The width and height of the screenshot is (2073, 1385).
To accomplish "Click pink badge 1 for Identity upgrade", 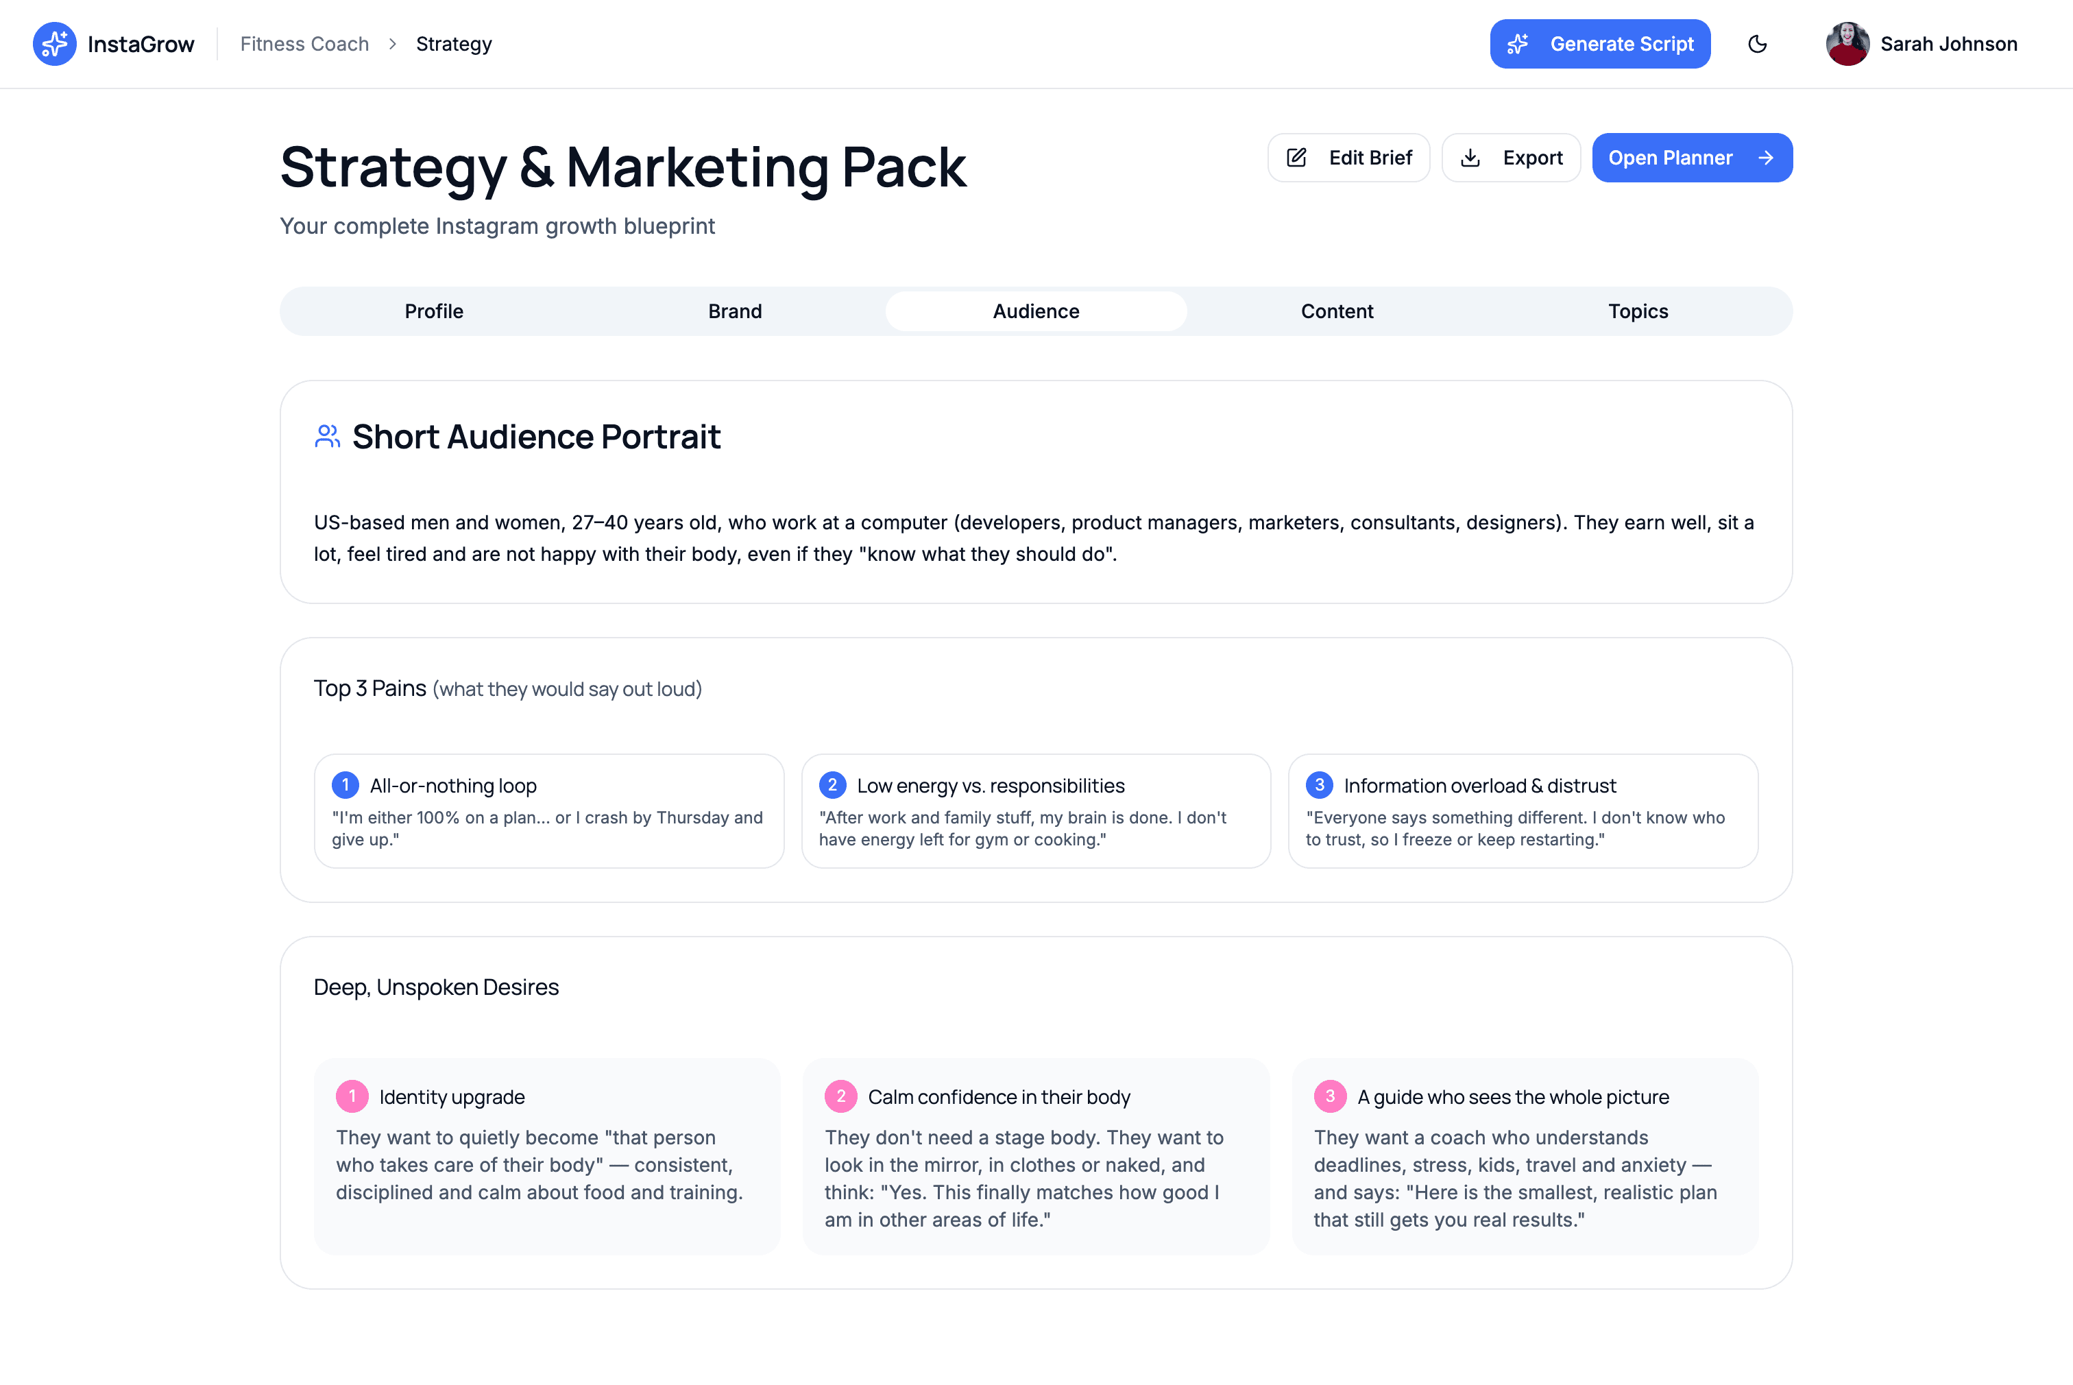I will pos(352,1096).
